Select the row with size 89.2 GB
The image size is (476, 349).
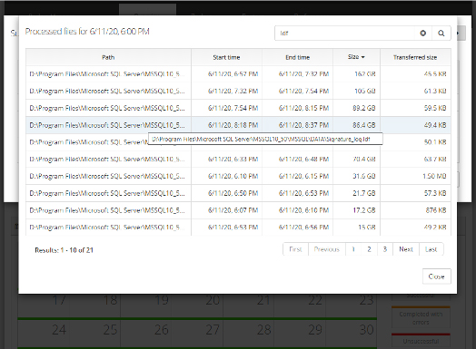coord(238,108)
